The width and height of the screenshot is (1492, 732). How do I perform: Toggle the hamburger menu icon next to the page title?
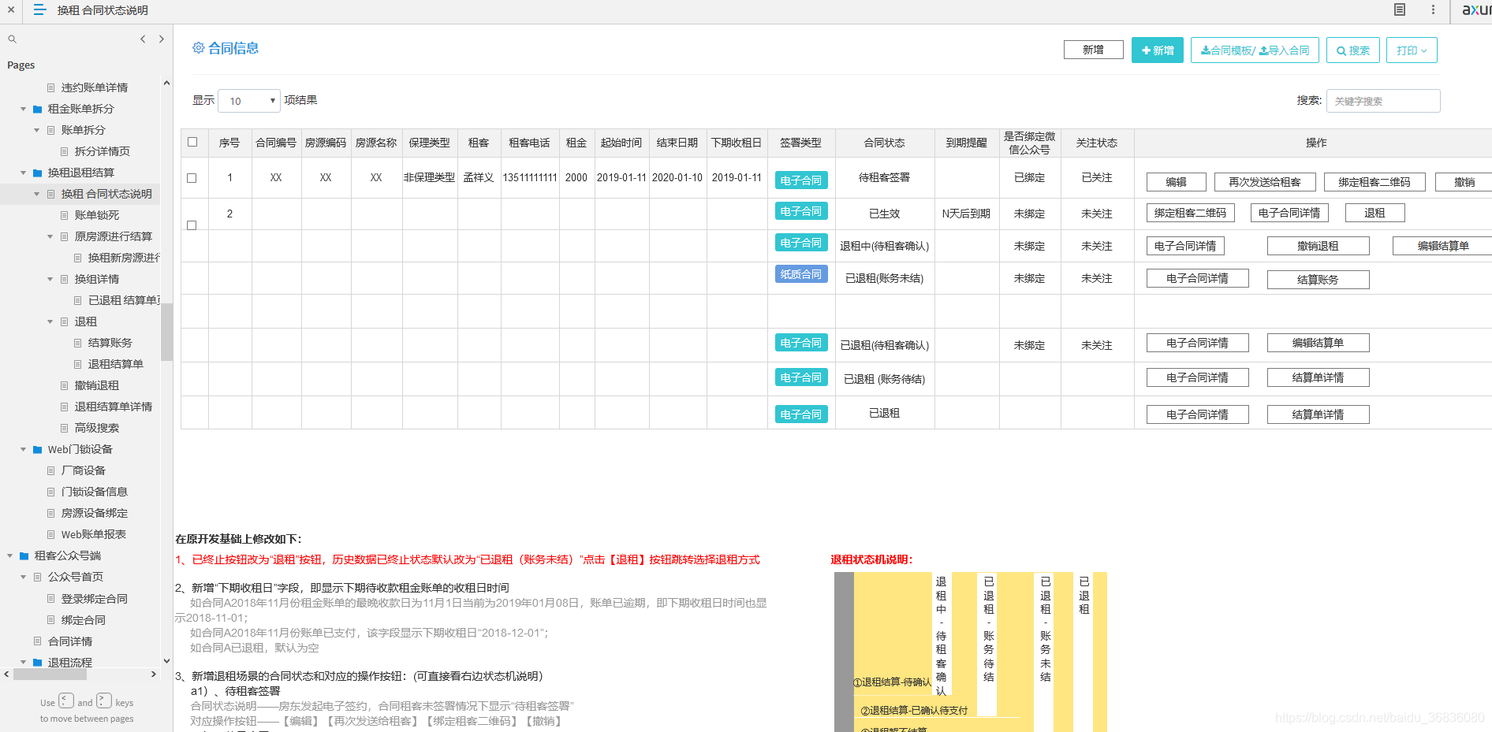click(39, 10)
